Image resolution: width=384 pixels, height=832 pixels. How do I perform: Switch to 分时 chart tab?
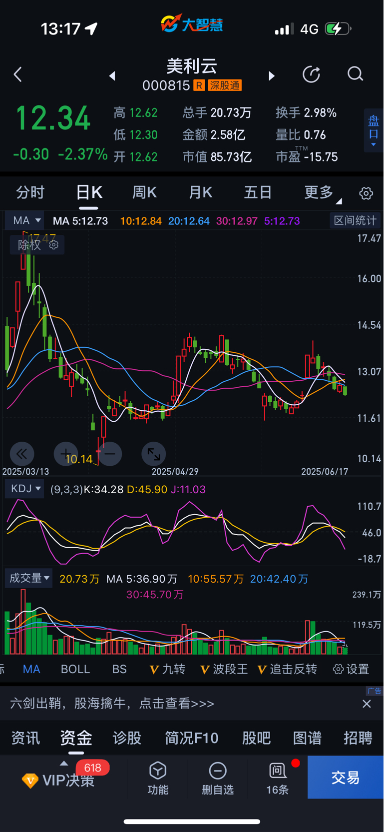30,192
